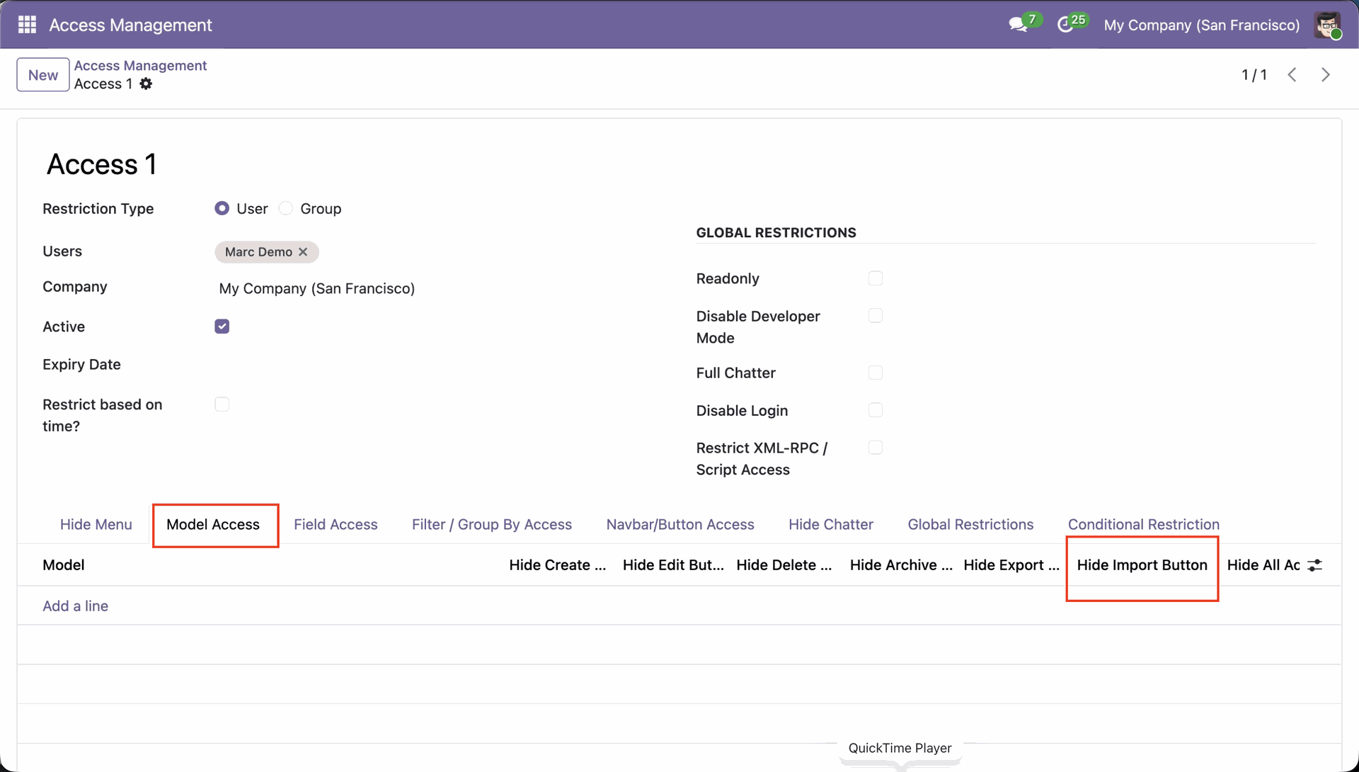Switch to the Model Access tab
This screenshot has height=772, width=1359.
tap(213, 524)
